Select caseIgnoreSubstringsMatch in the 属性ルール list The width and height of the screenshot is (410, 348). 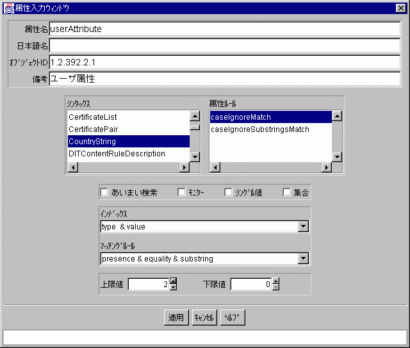(270, 129)
